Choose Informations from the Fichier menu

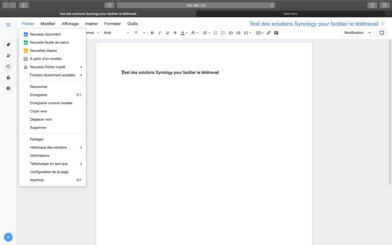(x=52, y=156)
